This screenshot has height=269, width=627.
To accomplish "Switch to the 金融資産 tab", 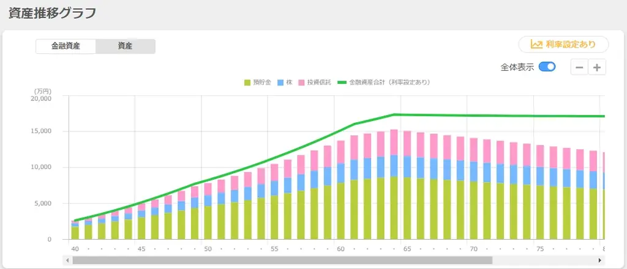I will (66, 46).
